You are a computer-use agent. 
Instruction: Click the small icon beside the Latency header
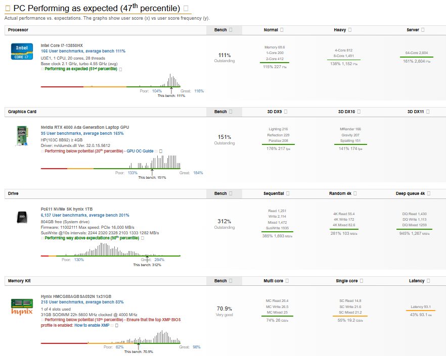pyautogui.click(x=428, y=281)
